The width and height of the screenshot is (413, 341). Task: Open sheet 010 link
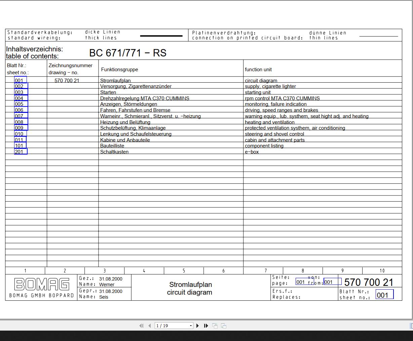(20, 134)
